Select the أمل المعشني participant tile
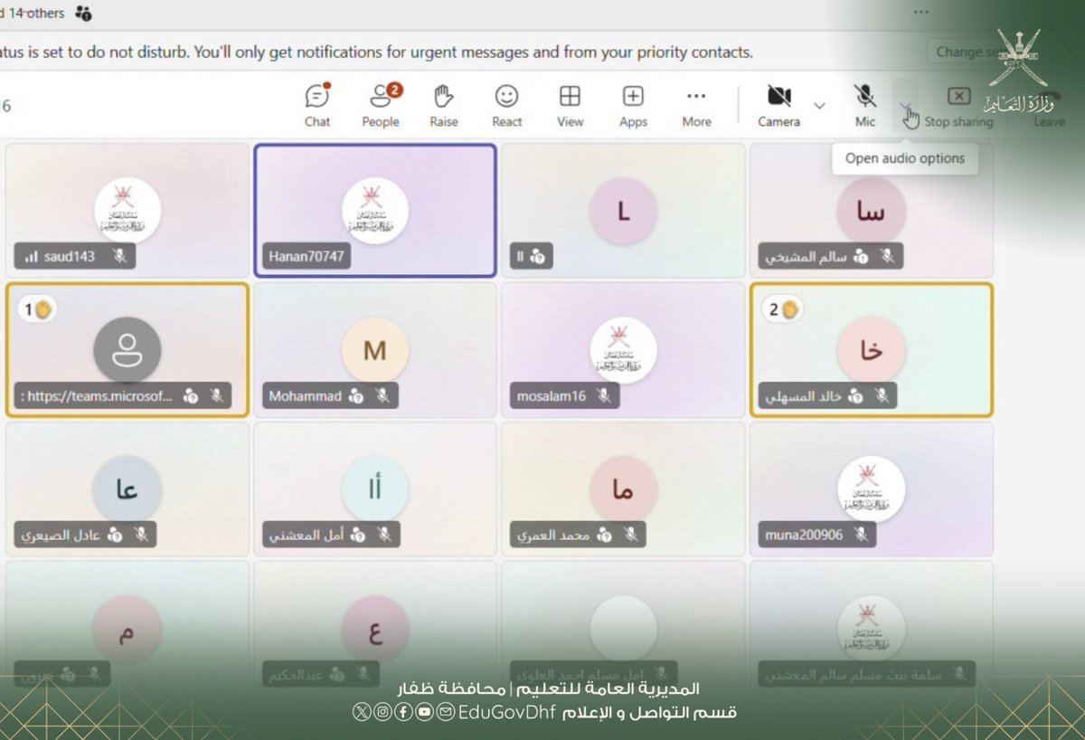 pyautogui.click(x=375, y=489)
